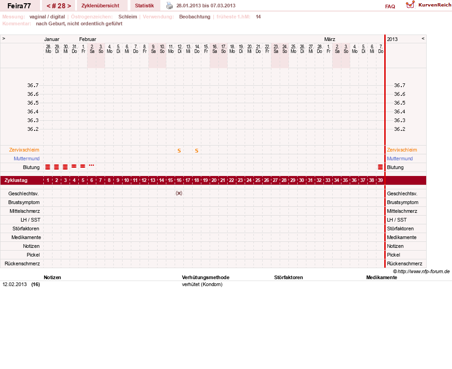452x369 pixels.
Task: Click the cervical mucus S on day 18
Action: click(197, 151)
